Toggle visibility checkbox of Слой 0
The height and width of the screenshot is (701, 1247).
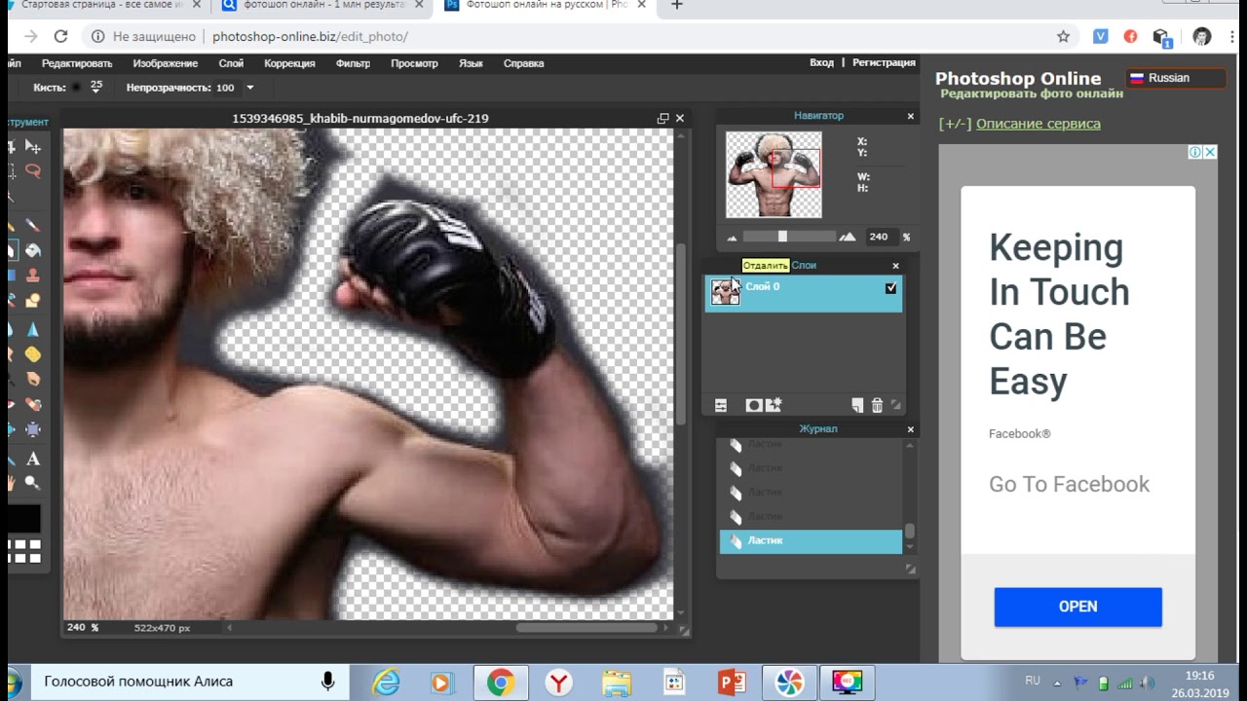pos(890,288)
